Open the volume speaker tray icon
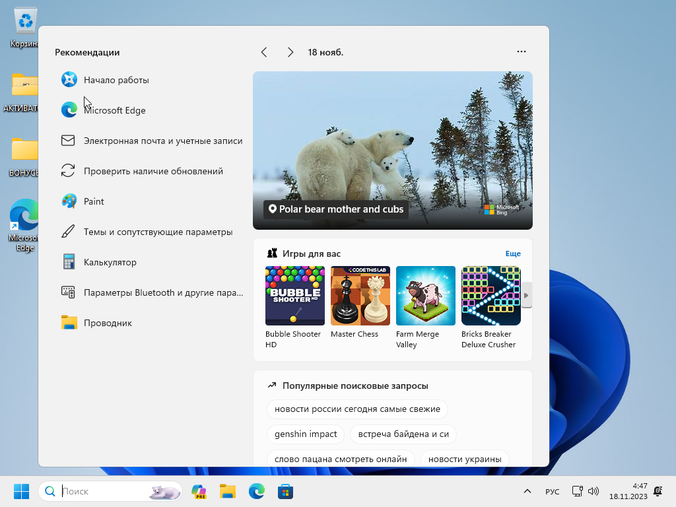The height and width of the screenshot is (507, 676). click(593, 491)
